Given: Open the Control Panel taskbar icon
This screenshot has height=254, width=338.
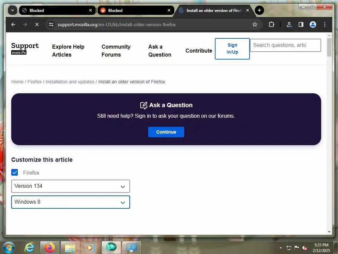Looking at the screenshot, I should pos(131,247).
